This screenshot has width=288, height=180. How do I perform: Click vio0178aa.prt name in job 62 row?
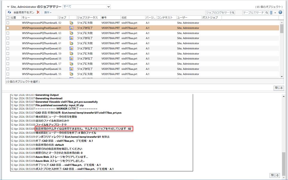click(x=129, y=38)
